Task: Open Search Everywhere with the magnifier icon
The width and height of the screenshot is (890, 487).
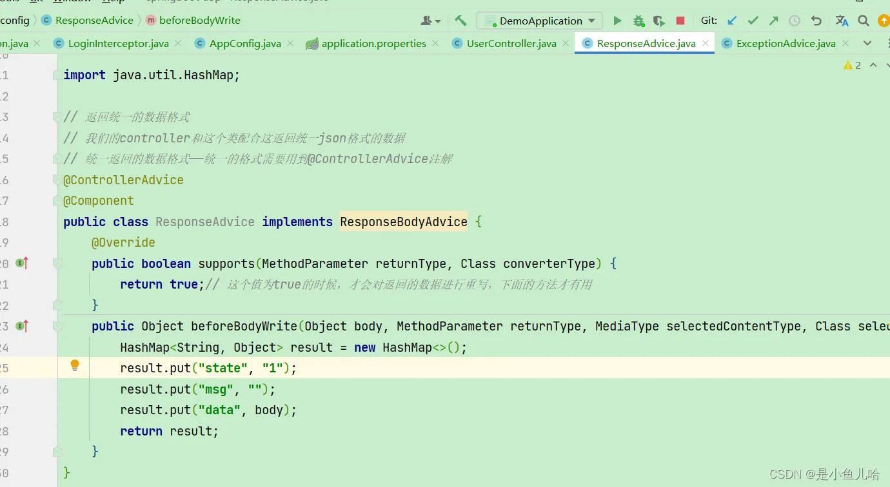Action: 864,21
